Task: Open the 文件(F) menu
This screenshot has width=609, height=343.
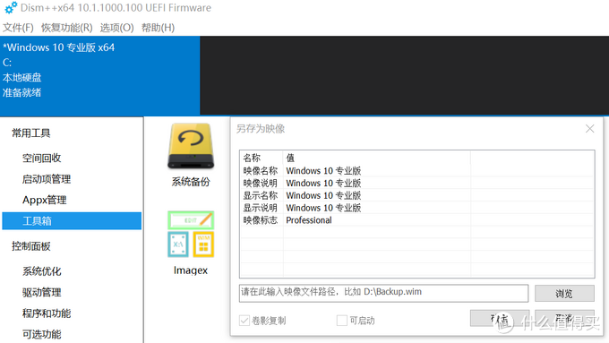Action: (18, 28)
